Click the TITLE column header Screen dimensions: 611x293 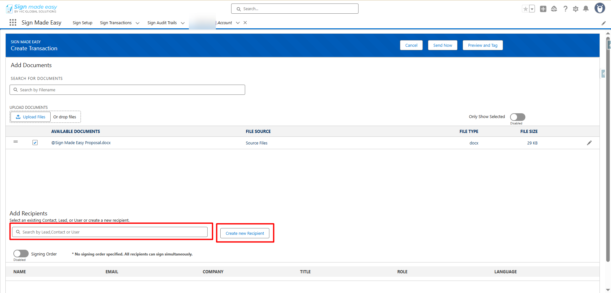pos(305,272)
